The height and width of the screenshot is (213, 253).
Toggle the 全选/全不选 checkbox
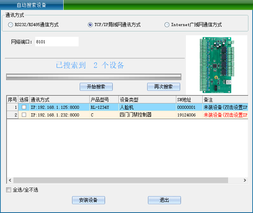8,190
